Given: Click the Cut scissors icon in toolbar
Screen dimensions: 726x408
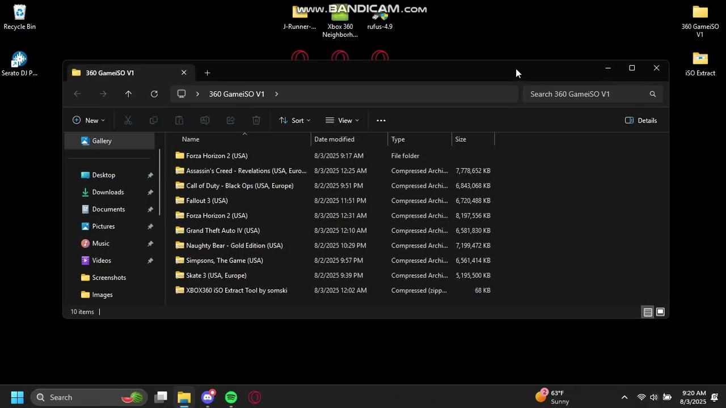Looking at the screenshot, I should [128, 120].
